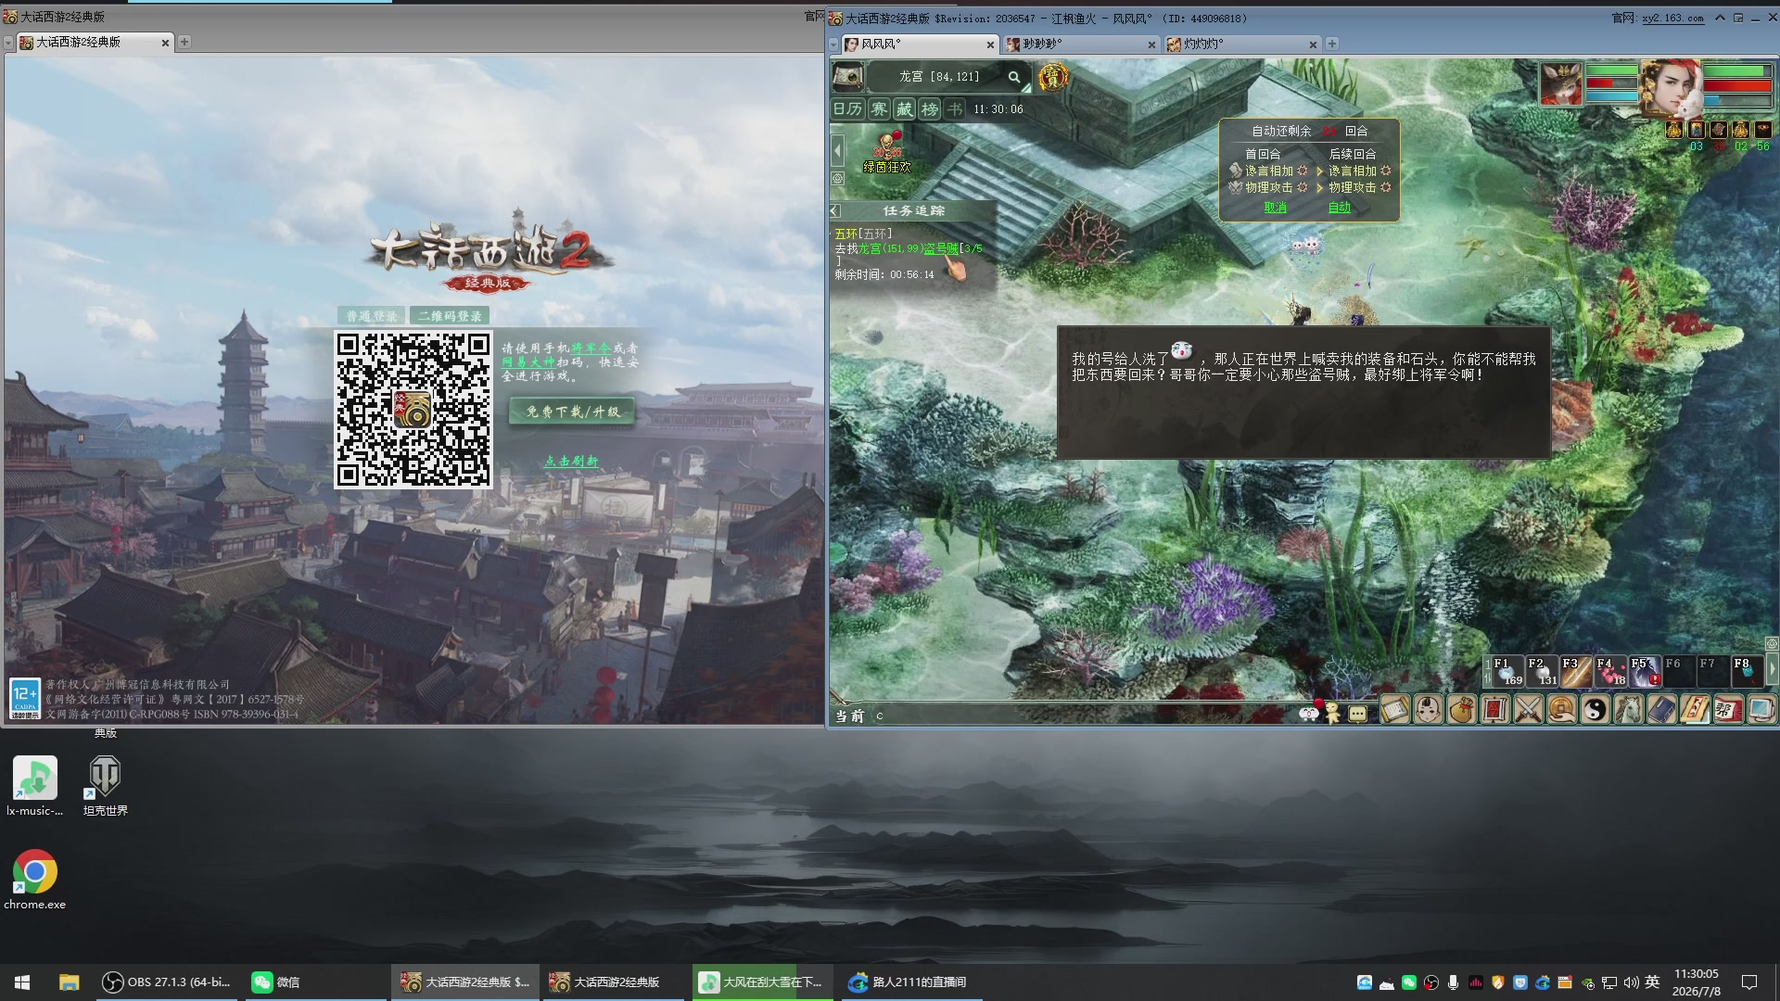Click the 点击刷新 refresh link

571,461
